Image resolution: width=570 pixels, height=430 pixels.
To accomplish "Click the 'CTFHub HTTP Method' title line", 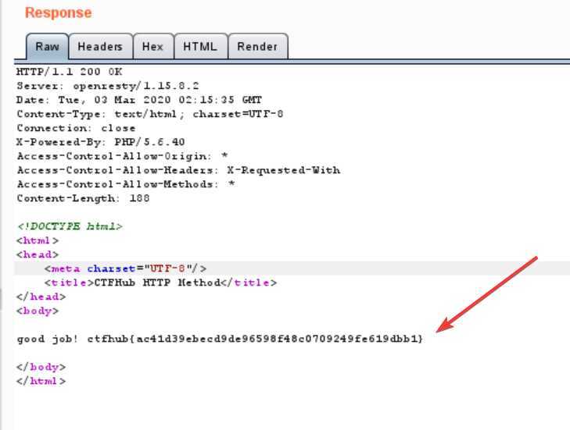I will pos(160,283).
